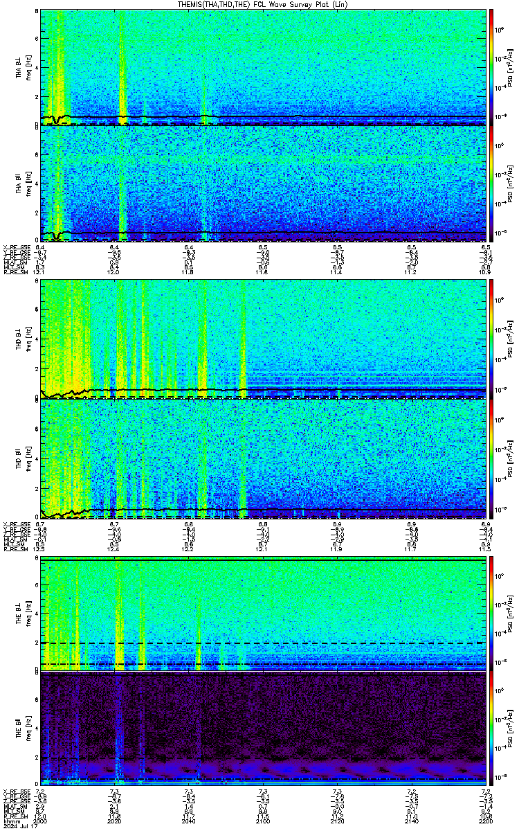
Task: Click the 'THA BL freq [Hz]' axis label
Action: [x=24, y=67]
